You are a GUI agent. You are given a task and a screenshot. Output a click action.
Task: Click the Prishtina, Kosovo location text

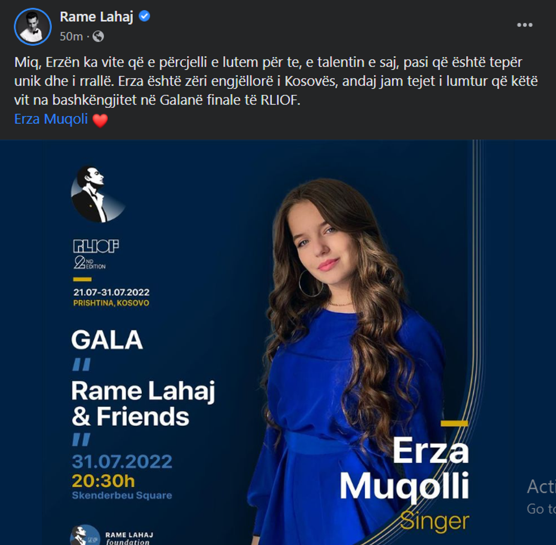(111, 303)
